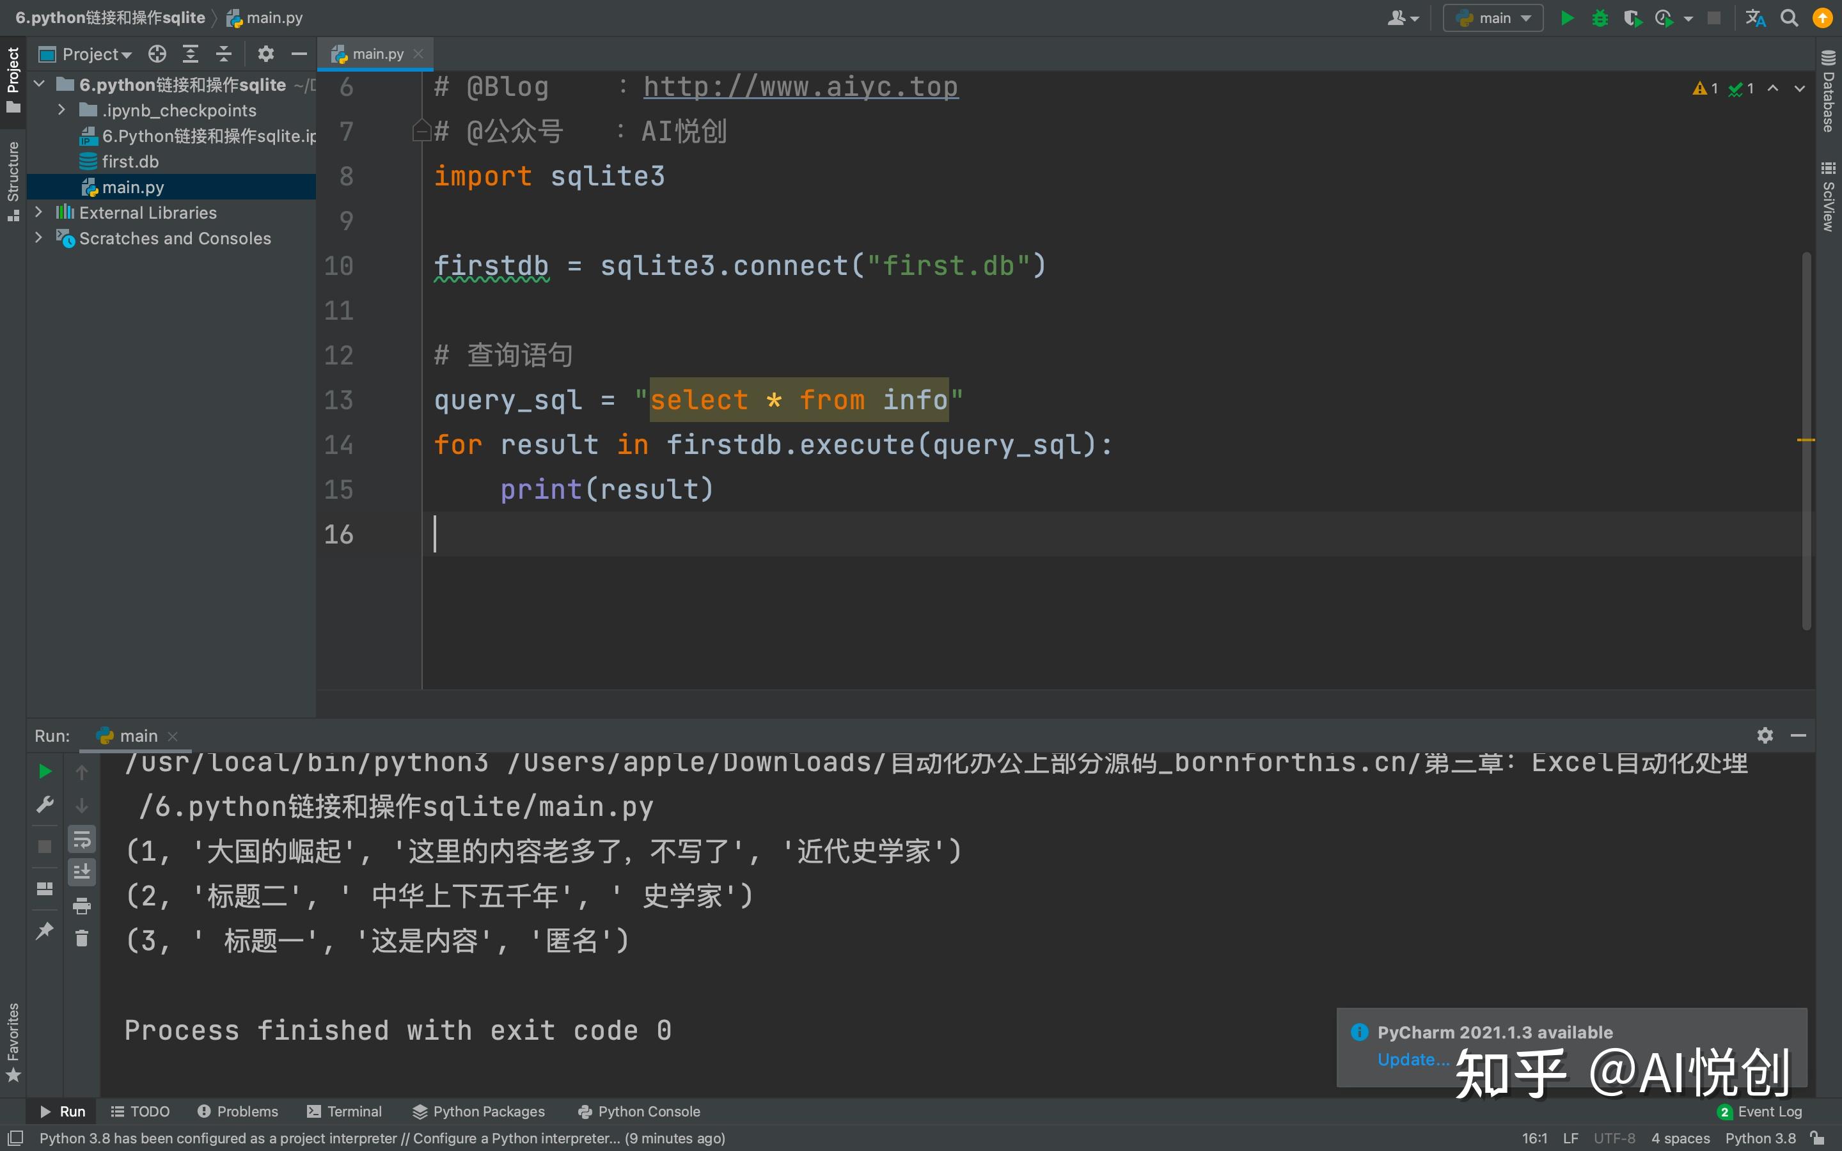This screenshot has width=1842, height=1151.
Task: Click the Stop square in top toolbar
Action: point(1713,19)
